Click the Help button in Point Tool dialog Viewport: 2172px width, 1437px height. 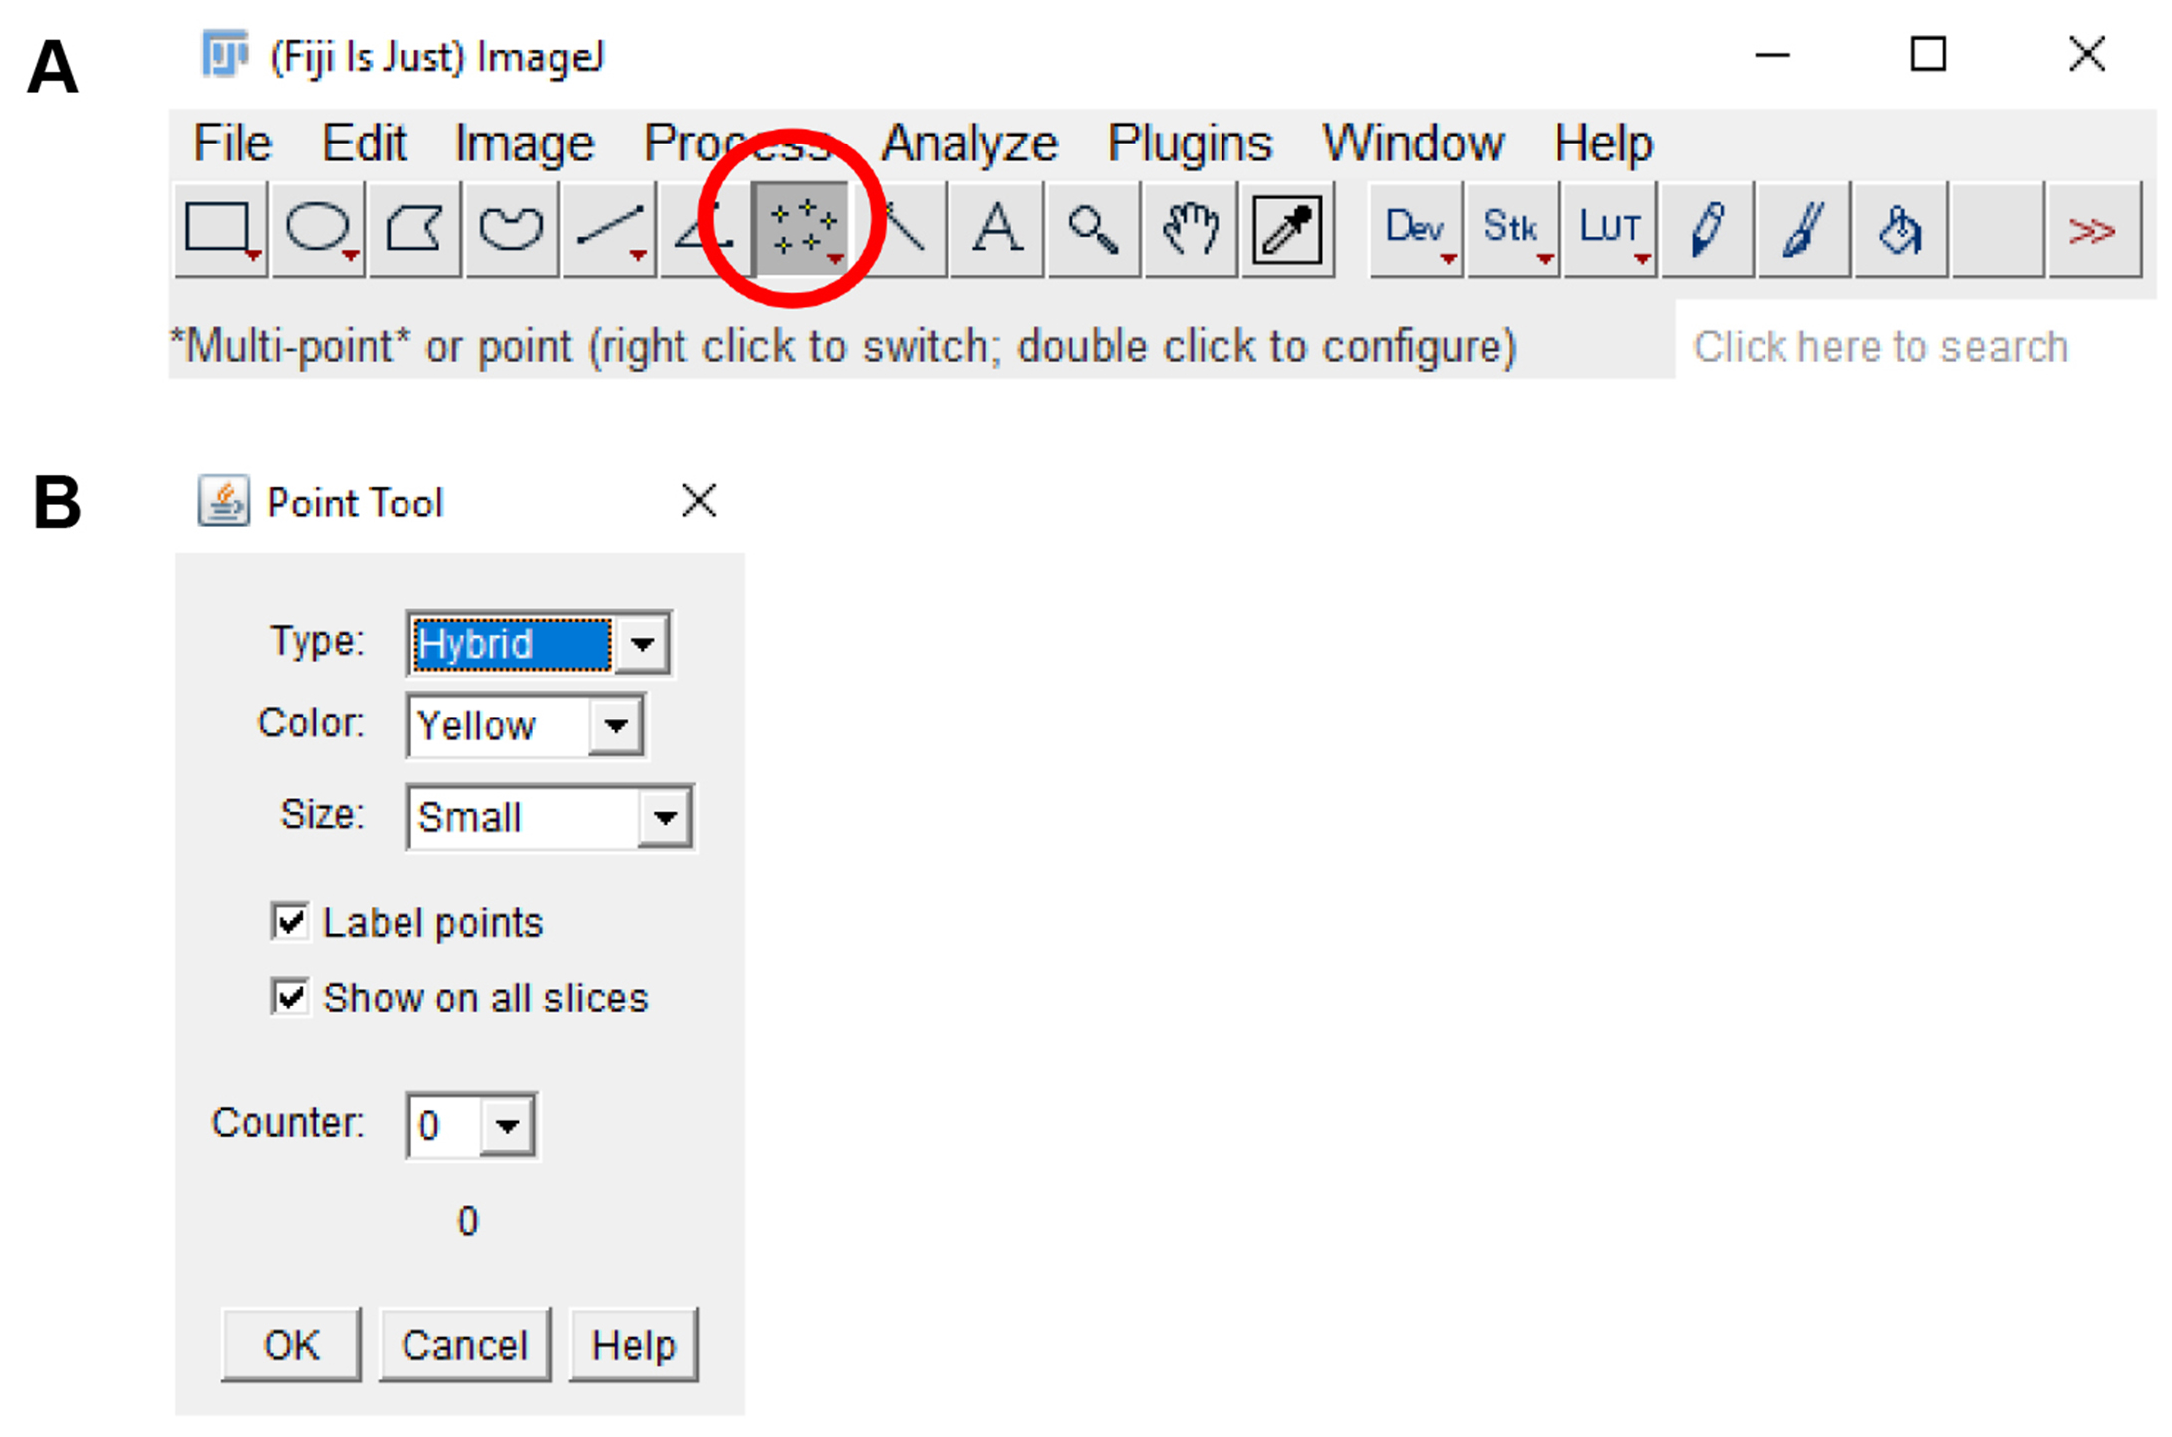tap(634, 1345)
